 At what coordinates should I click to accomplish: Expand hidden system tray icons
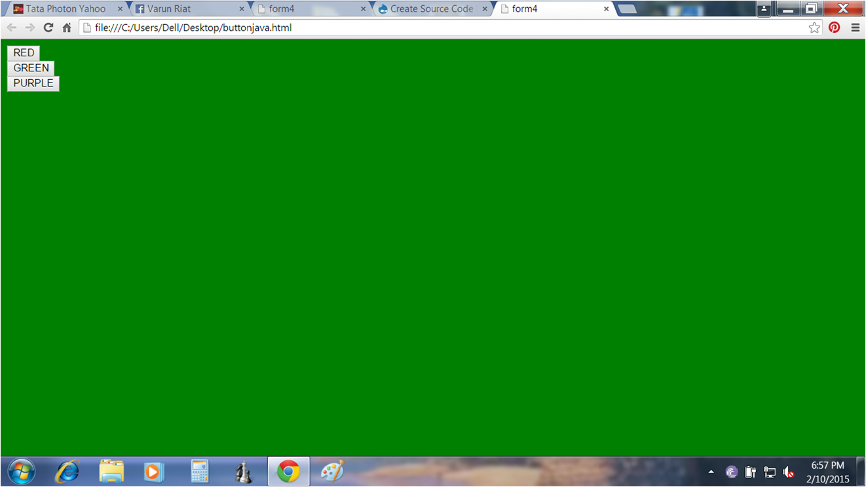(x=711, y=471)
